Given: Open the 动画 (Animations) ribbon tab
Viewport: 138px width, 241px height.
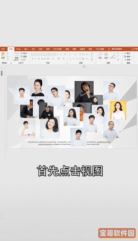Looking at the screenshot, I should point(48,49).
